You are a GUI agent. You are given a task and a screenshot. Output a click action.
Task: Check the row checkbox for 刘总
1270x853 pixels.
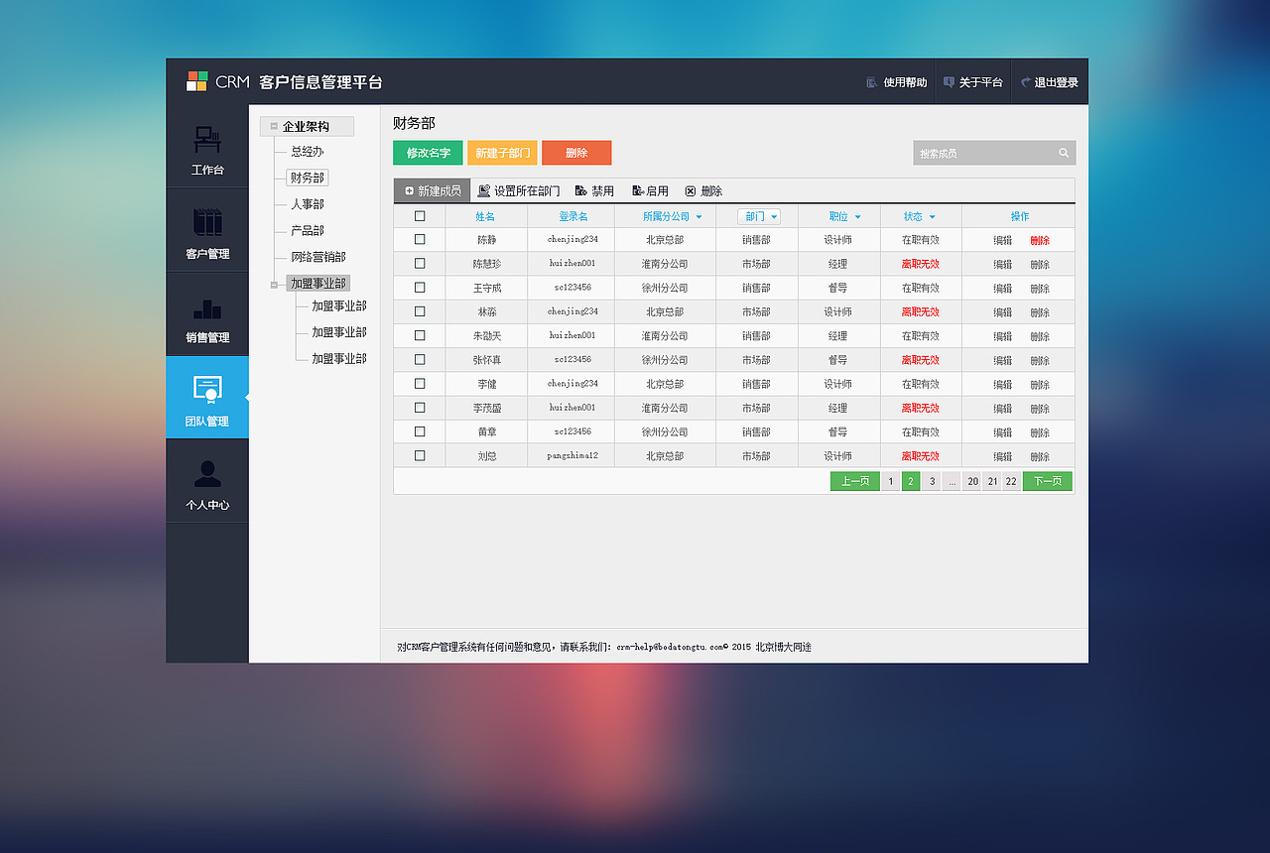pos(420,455)
